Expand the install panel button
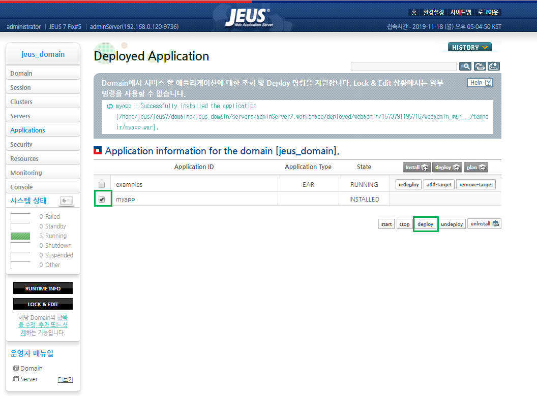 click(x=416, y=167)
